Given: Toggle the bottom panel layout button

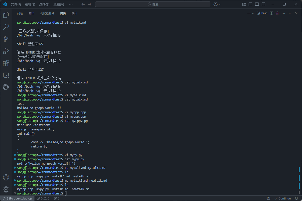Looking at the screenshot, I should 257,4.
